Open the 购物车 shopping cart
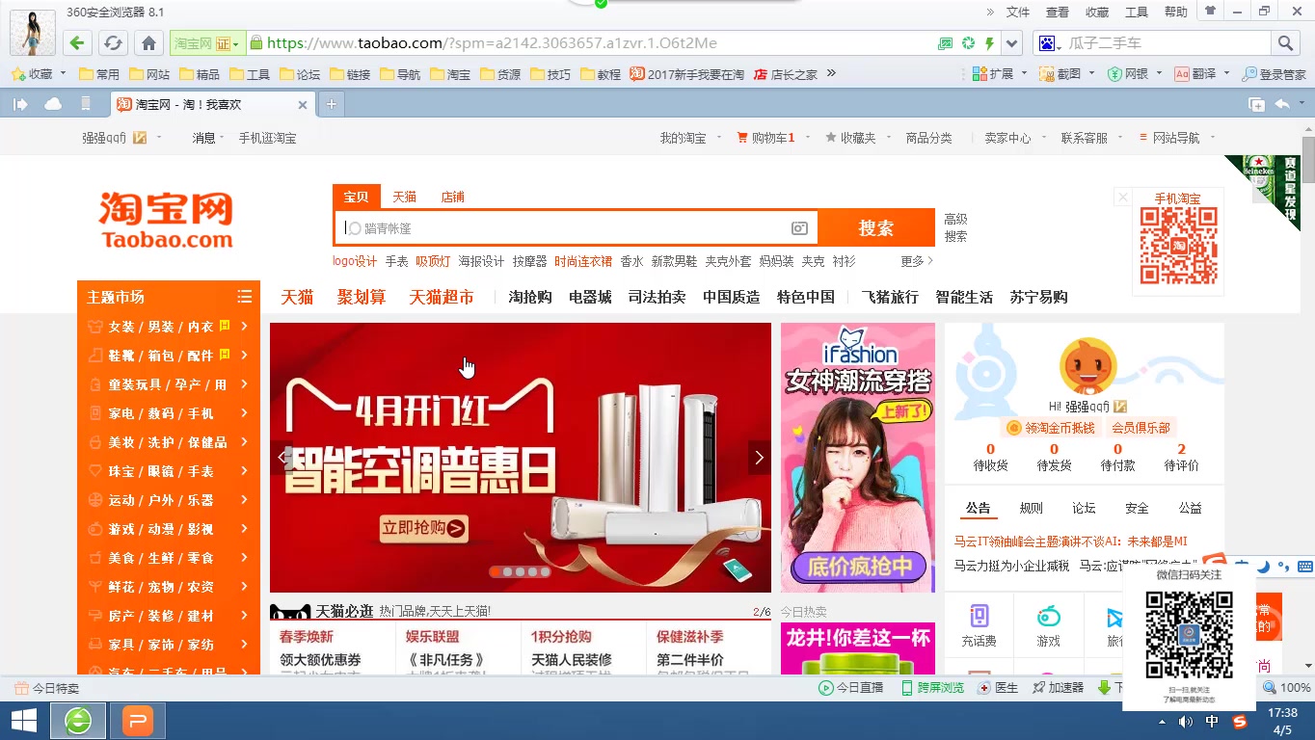Viewport: 1315px width, 740px height. point(765,138)
